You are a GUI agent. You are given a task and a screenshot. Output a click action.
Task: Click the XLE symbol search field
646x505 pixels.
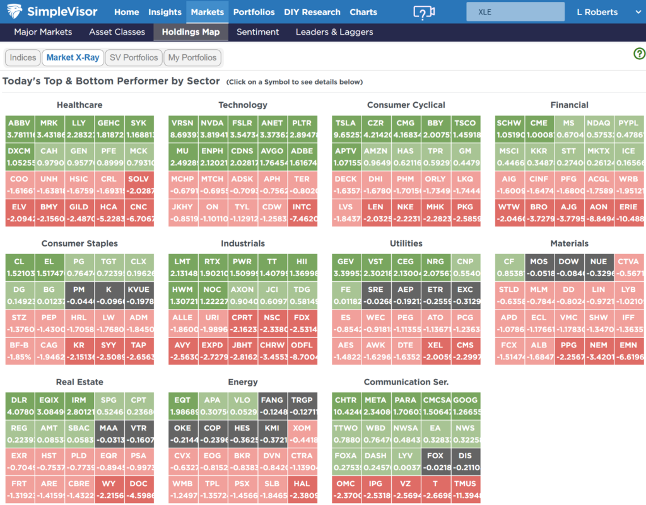click(515, 12)
